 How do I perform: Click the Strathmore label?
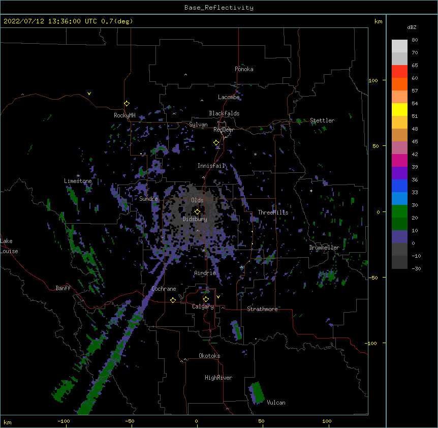[x=262, y=309]
